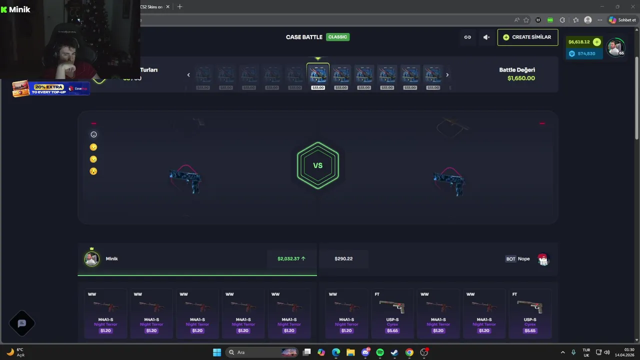Image resolution: width=640 pixels, height=360 pixels.
Task: Open the level 65 profile avatar
Action: (x=614, y=47)
